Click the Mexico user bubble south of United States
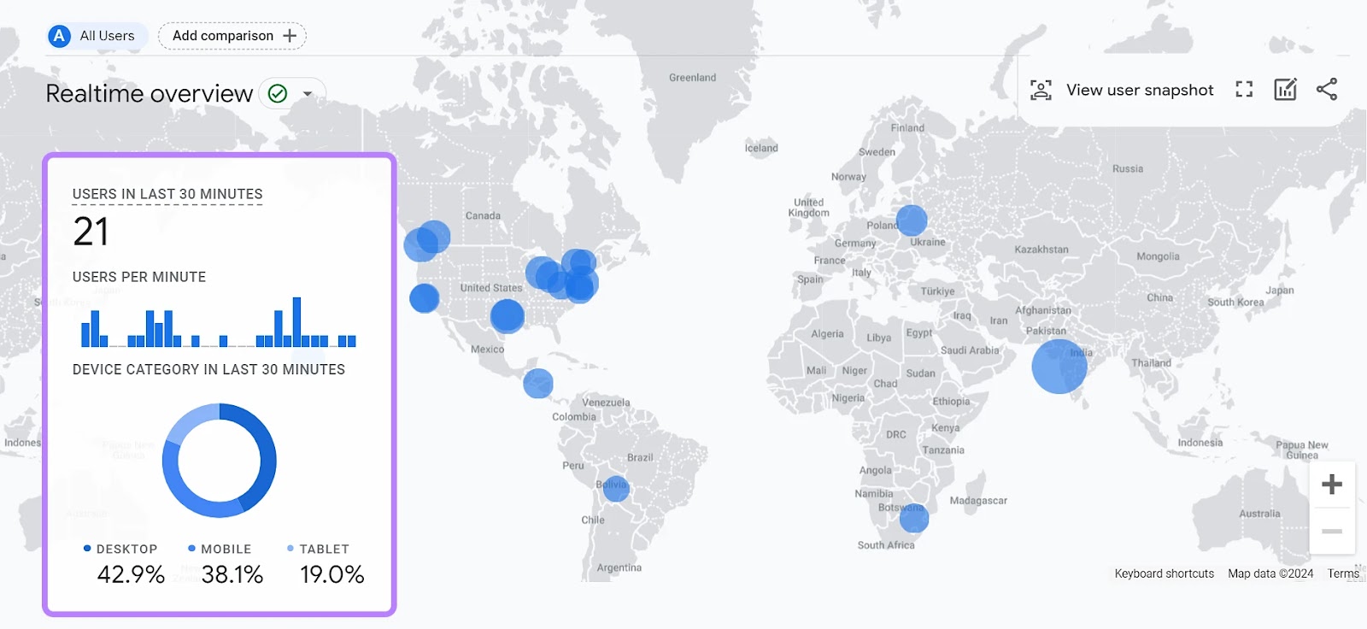The height and width of the screenshot is (629, 1367). point(507,316)
